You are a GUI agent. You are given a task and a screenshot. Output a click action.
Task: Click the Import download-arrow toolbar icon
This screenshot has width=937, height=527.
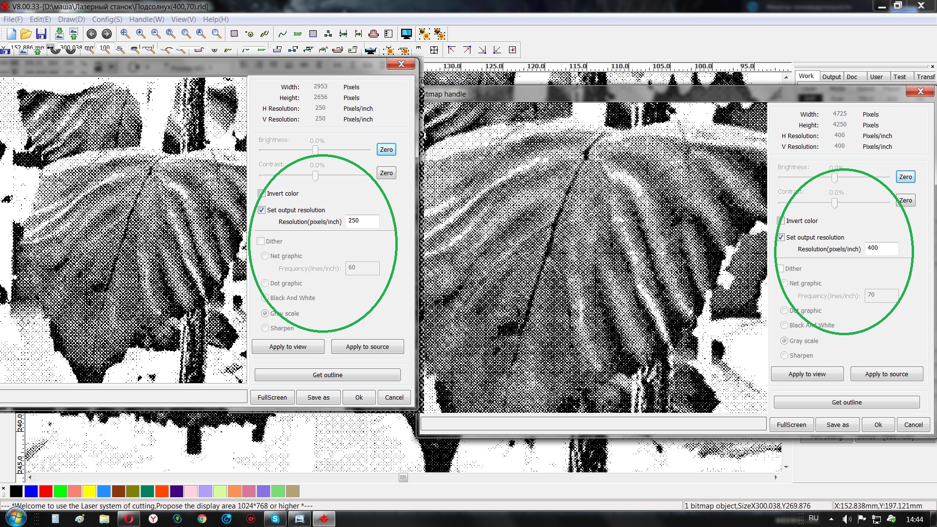coord(59,34)
